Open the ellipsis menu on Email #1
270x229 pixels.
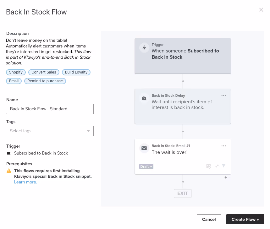point(223,146)
